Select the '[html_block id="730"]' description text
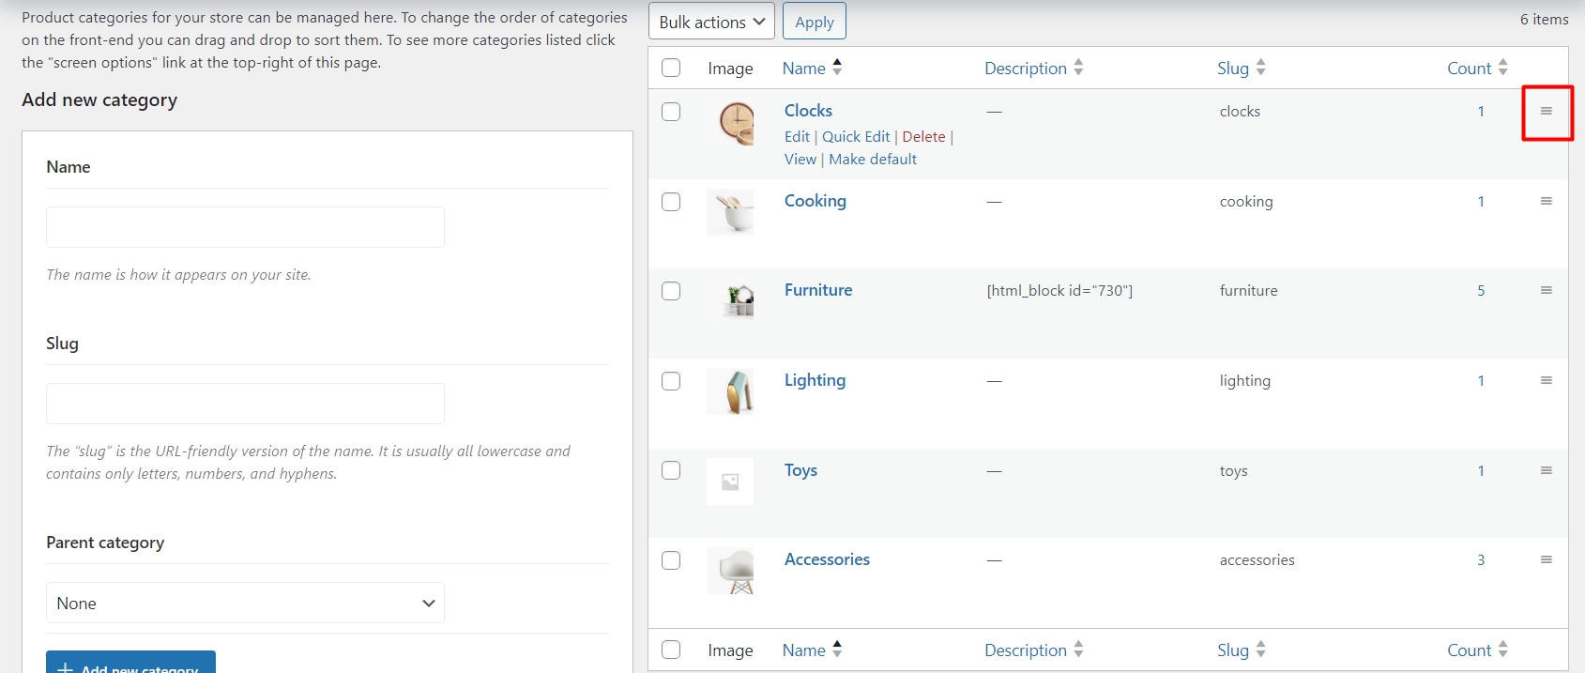Screen dimensions: 1585x673 pyautogui.click(x=1059, y=291)
